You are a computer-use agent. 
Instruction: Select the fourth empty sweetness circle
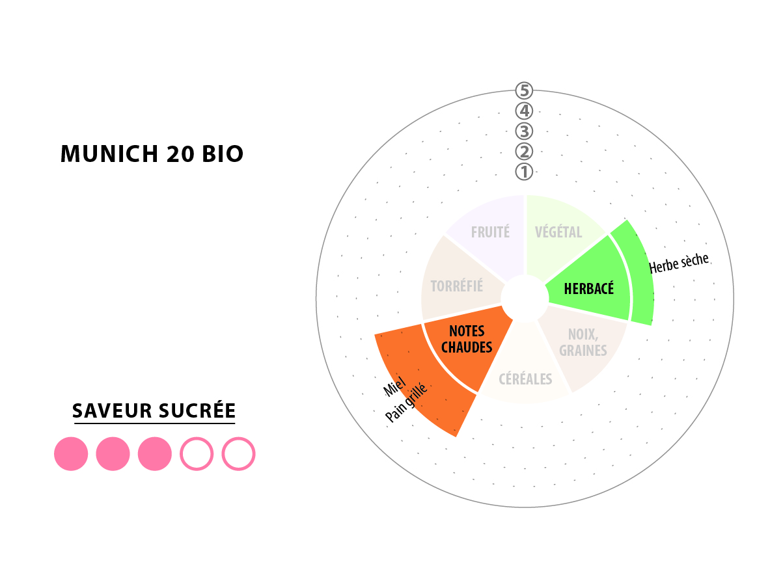pos(197,454)
